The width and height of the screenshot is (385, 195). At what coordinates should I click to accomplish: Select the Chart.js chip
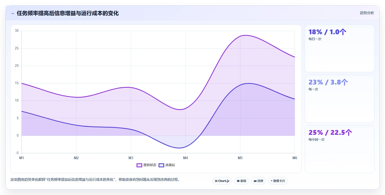tap(222, 181)
